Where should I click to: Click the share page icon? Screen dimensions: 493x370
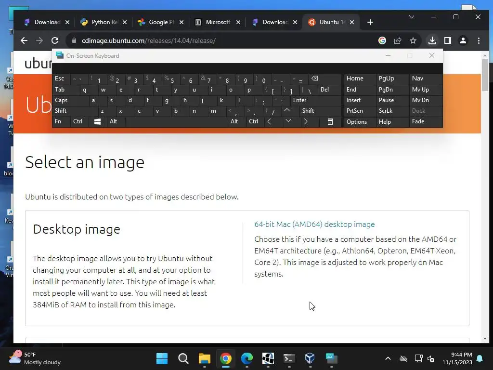pos(398,40)
